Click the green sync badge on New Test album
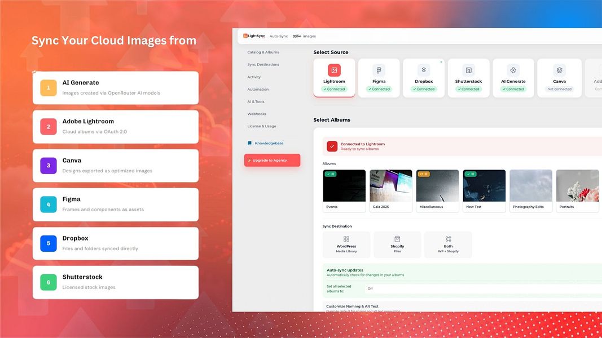The image size is (602, 338). [x=471, y=174]
